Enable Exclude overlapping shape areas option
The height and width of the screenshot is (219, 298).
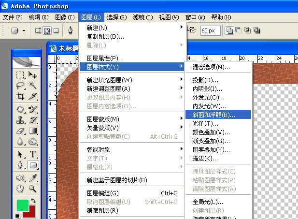(x=256, y=30)
